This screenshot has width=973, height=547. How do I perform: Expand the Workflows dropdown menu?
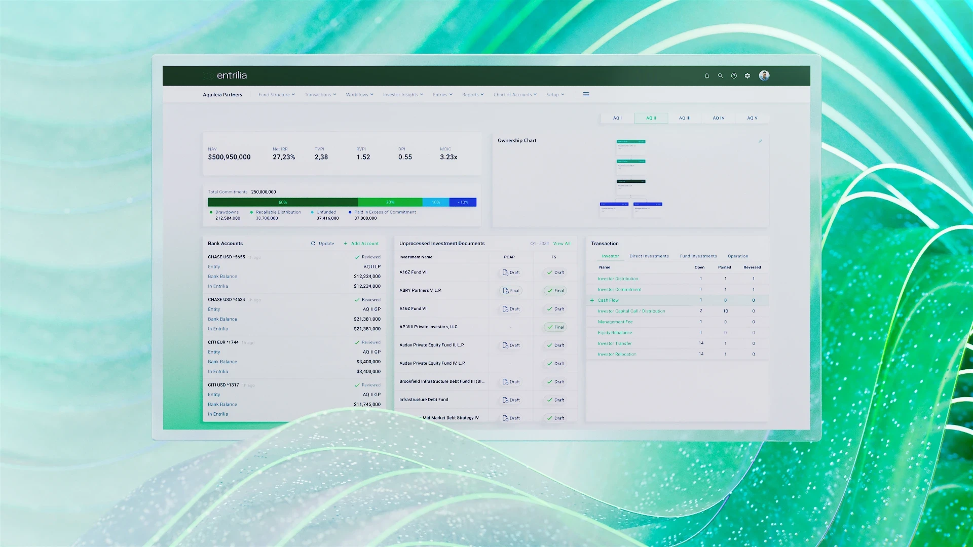coord(359,95)
